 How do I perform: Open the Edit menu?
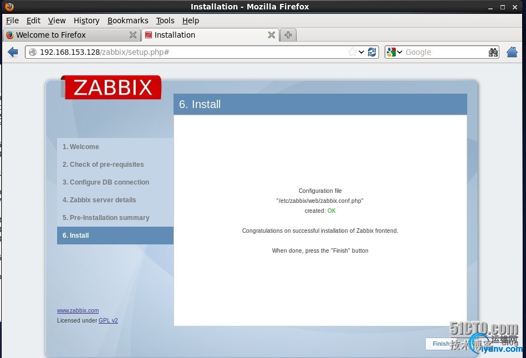[34, 21]
